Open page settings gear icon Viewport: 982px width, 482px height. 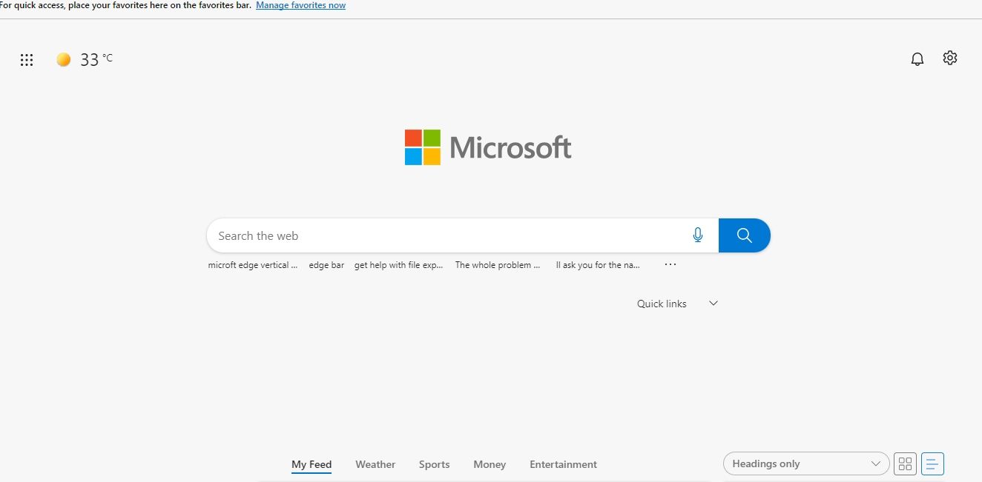(950, 58)
